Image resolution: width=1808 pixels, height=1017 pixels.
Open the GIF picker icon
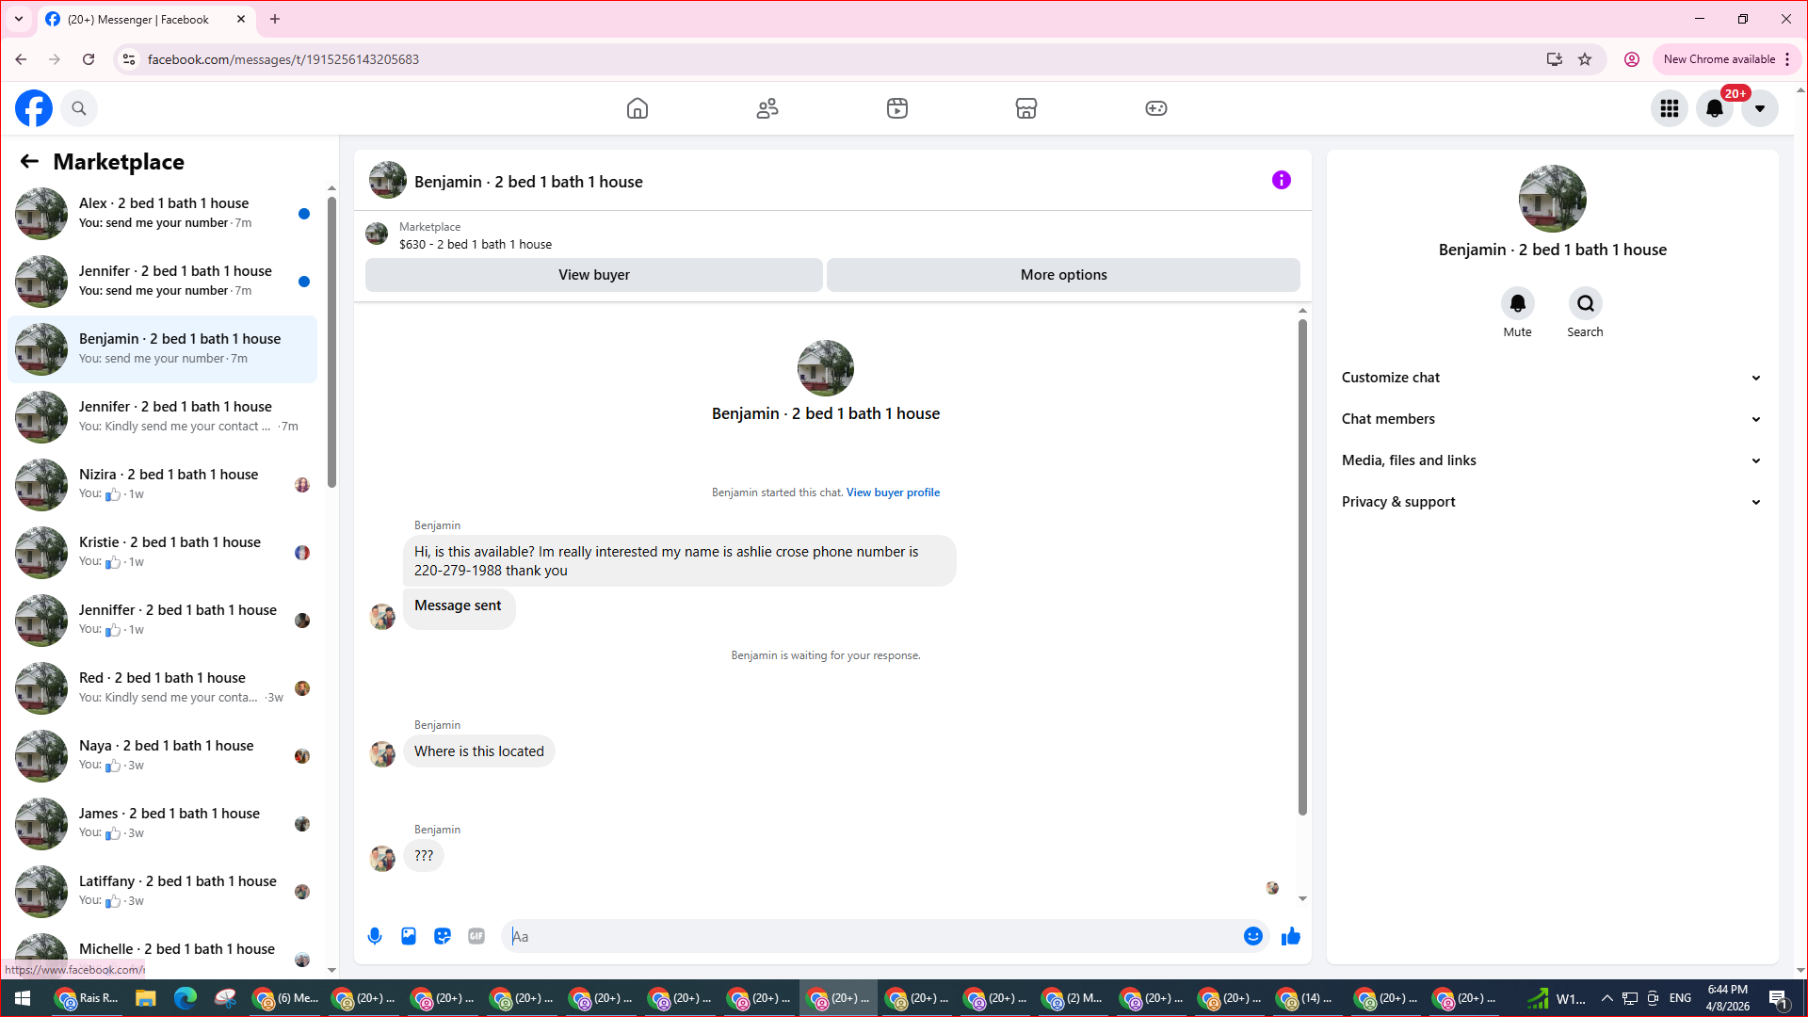coord(476,936)
